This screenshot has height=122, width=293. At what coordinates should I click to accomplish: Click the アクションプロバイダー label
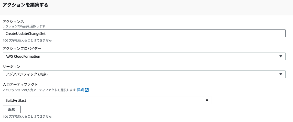[22, 48]
